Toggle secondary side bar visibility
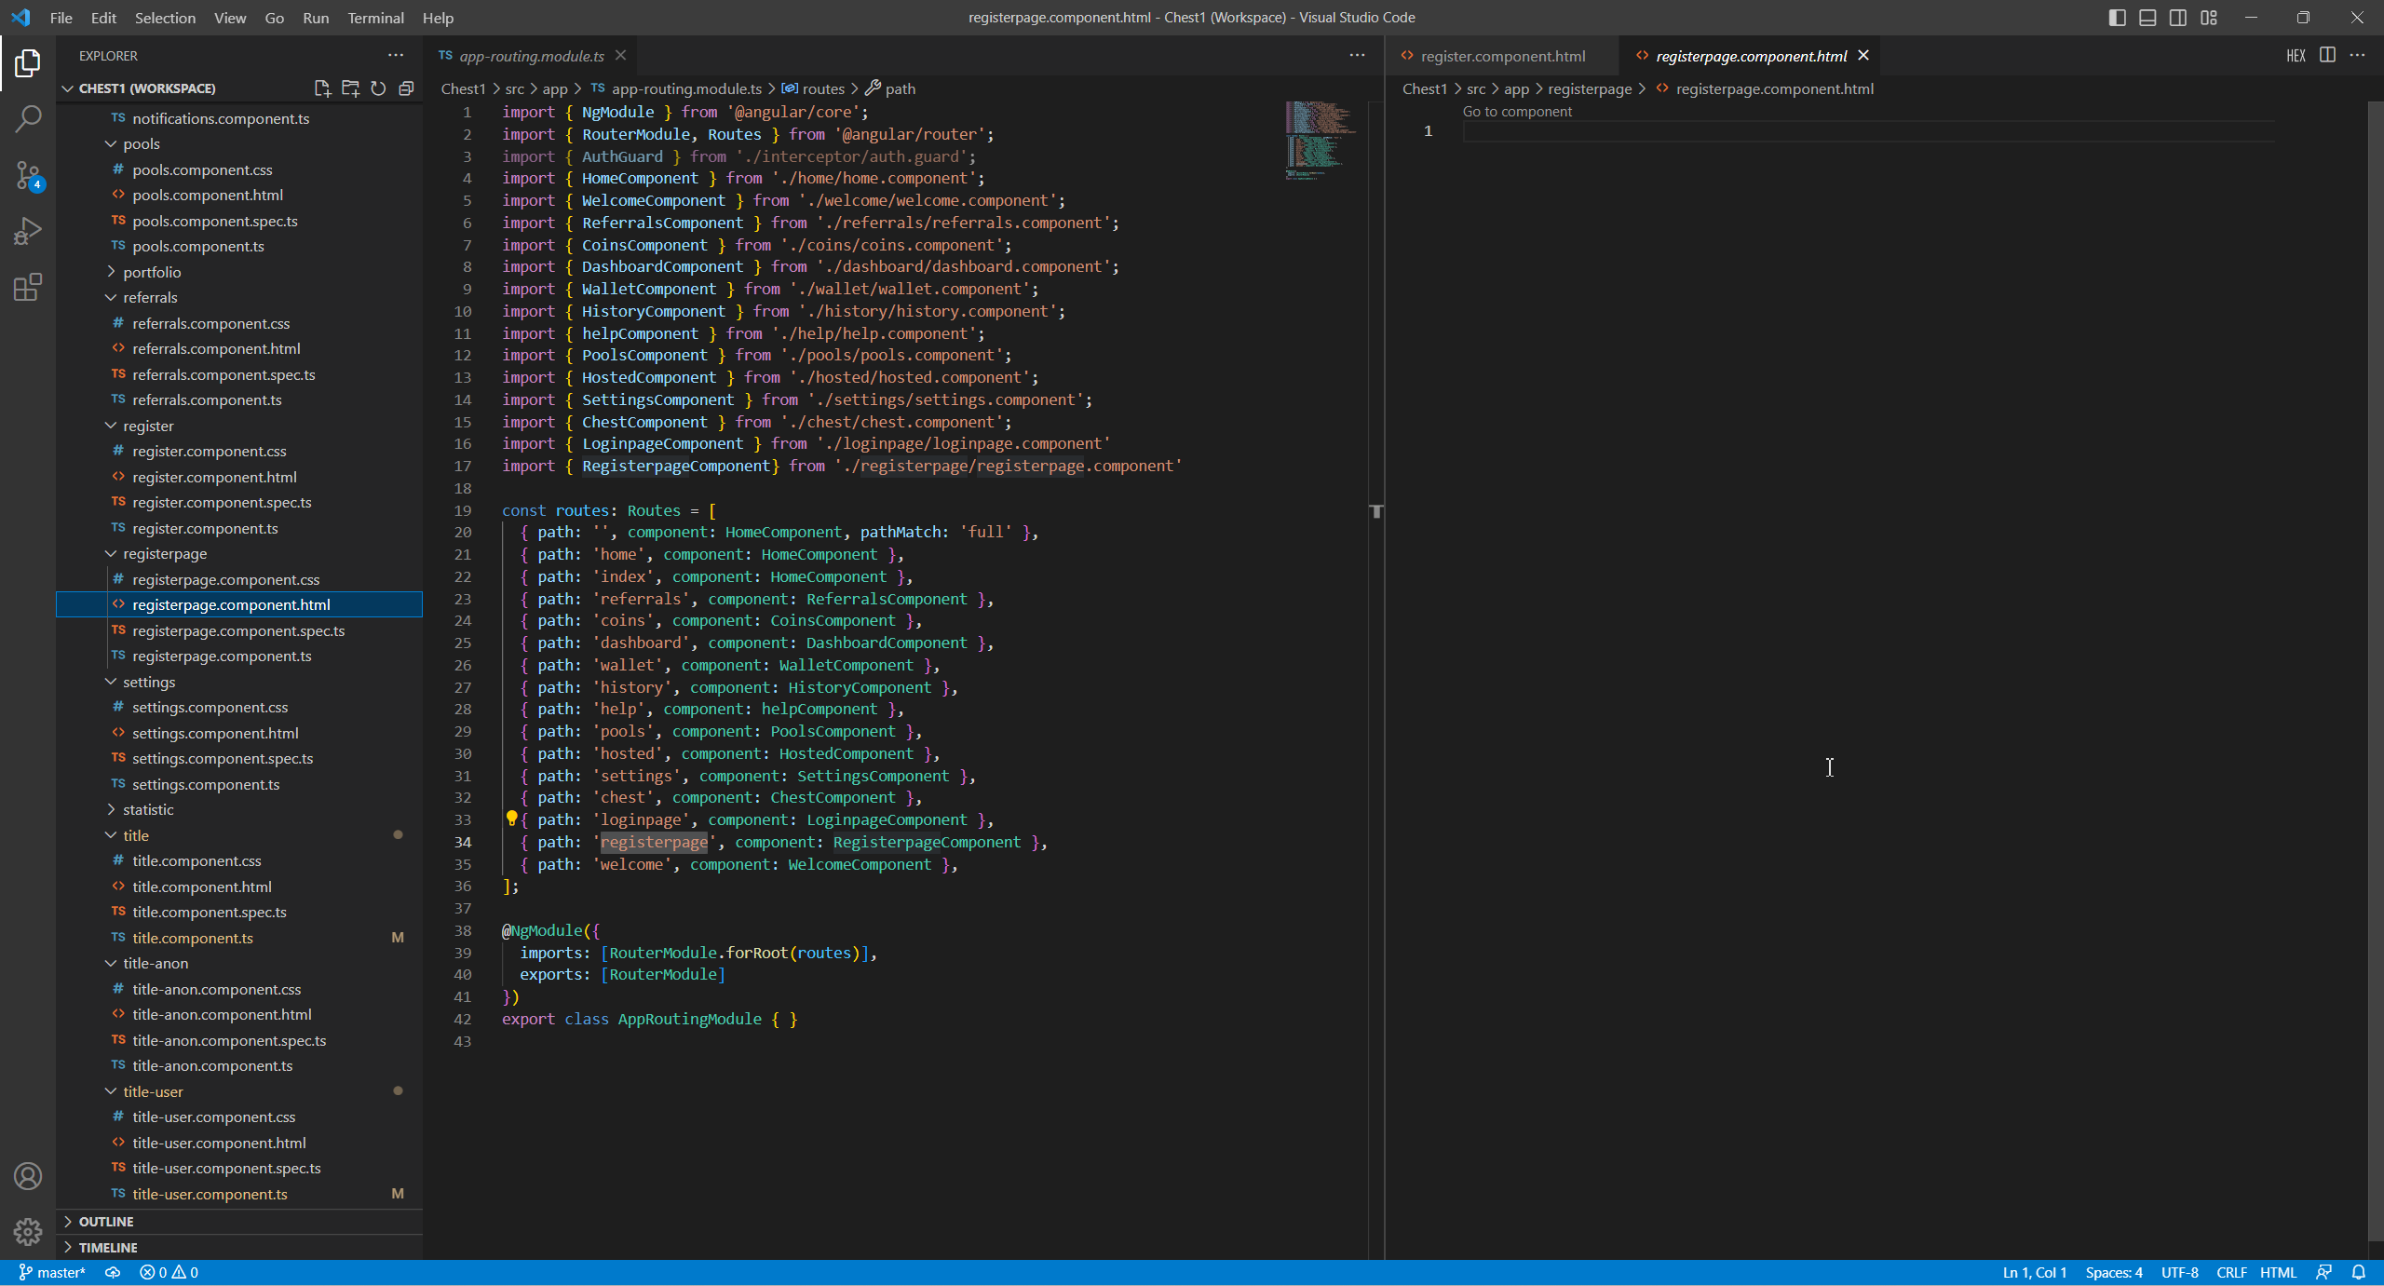 (x=2178, y=18)
